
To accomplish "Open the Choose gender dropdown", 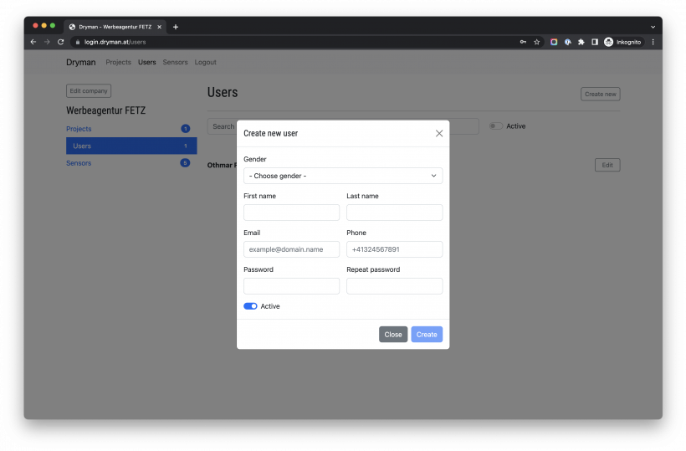I will coord(343,176).
